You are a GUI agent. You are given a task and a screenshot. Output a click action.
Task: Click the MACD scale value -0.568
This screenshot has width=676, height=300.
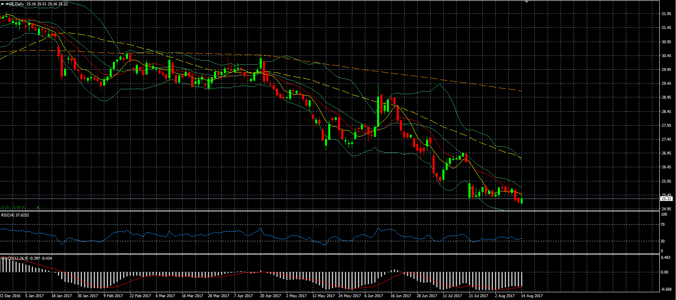(666, 289)
